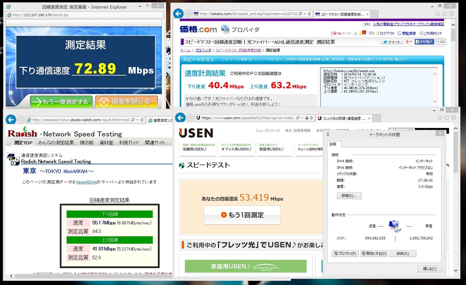The height and width of the screenshot is (285, 466).
Task: Open address dropdown in Radish address bar
Action: tap(137, 120)
